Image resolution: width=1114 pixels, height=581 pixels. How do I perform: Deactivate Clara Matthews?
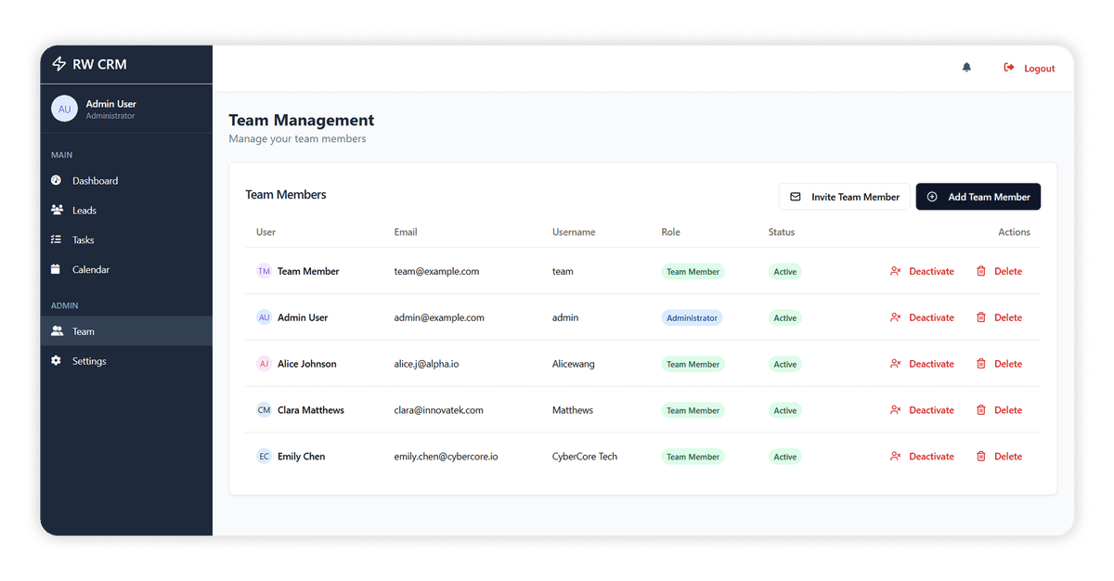(x=922, y=410)
